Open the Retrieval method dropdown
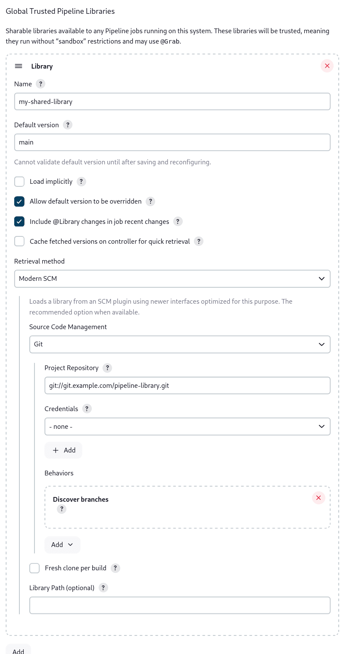The width and height of the screenshot is (340, 654). 172,279
